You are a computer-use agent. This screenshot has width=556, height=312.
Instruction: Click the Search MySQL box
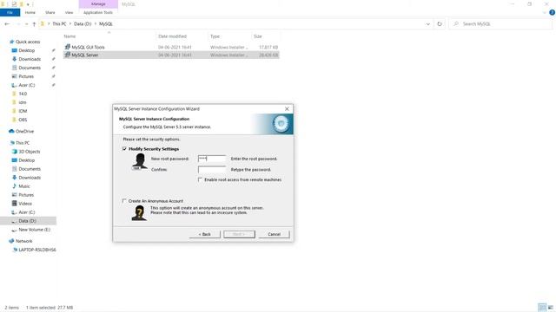[x=500, y=24]
